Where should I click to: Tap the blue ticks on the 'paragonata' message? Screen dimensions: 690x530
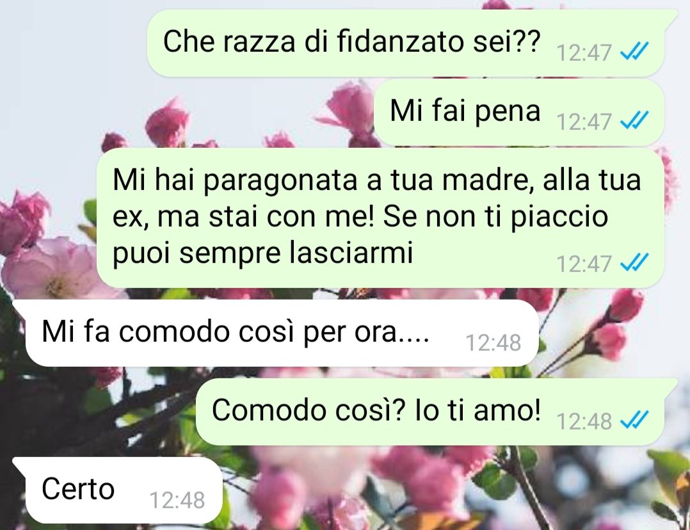(x=634, y=263)
